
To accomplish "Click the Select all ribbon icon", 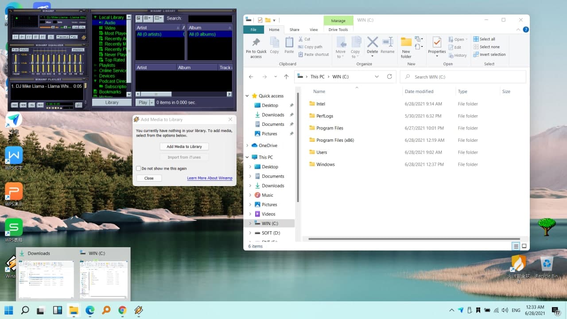I will point(476,39).
